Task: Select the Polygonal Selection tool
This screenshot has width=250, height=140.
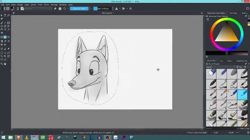Action: pos(9,53)
